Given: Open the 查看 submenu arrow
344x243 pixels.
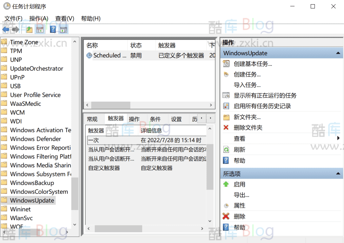Looking at the screenshot, I should tap(338, 138).
